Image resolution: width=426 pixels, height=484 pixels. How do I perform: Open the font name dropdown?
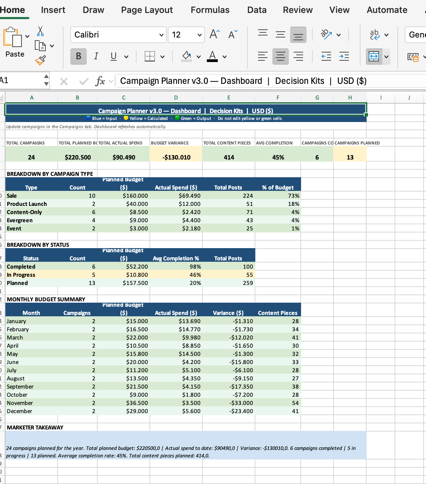pos(161,35)
